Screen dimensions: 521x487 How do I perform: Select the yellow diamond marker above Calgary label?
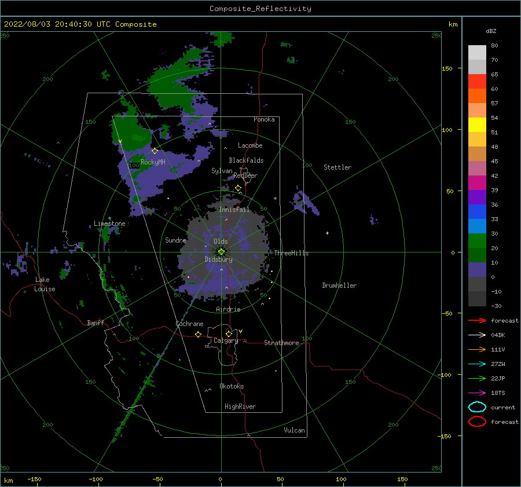pyautogui.click(x=229, y=334)
